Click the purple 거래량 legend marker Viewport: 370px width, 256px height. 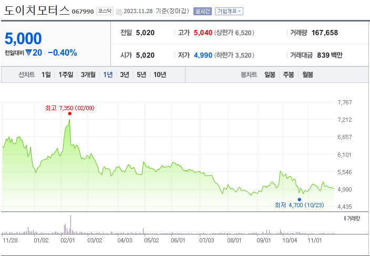click(x=345, y=218)
